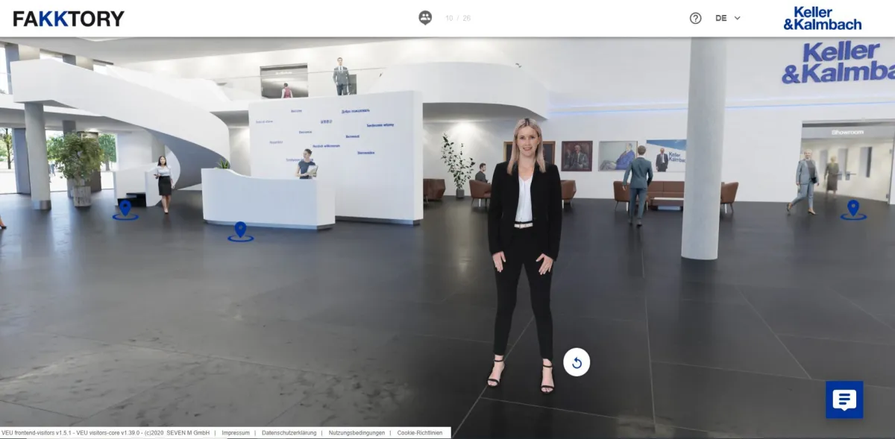
Task: Expand the chevron next to DE
Action: (737, 17)
